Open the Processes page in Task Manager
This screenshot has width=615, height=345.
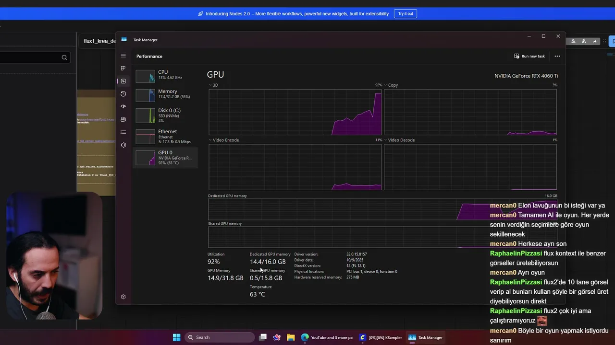click(x=123, y=68)
